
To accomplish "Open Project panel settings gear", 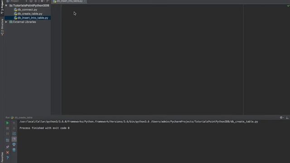I will click(x=42, y=1).
